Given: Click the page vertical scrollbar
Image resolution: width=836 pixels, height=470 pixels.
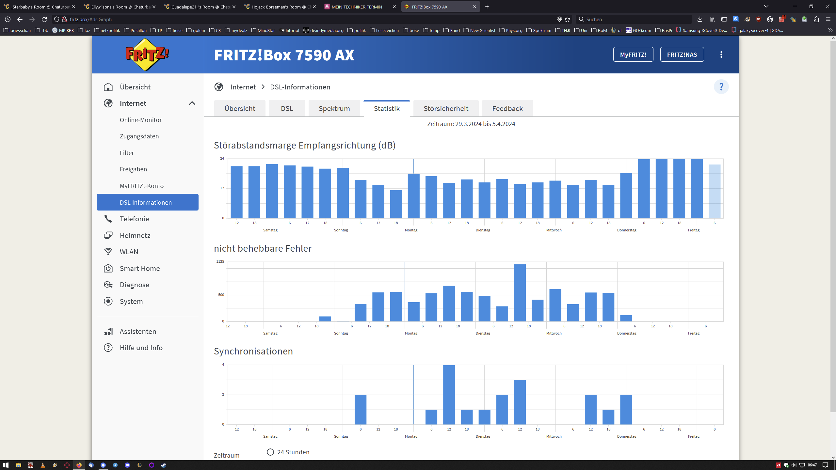Looking at the screenshot, I should click(x=833, y=228).
